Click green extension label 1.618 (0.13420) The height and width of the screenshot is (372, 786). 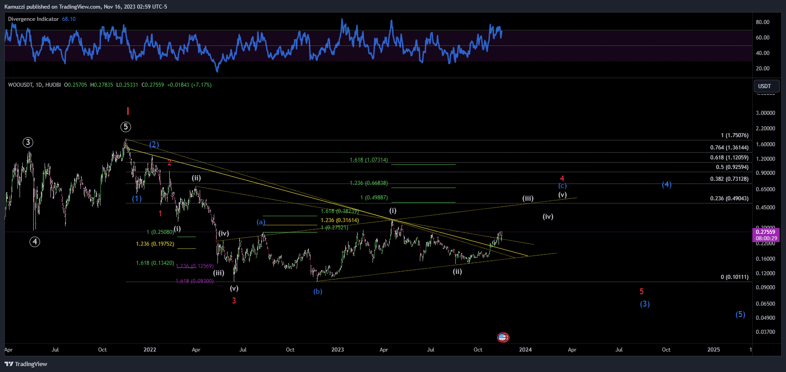(x=155, y=263)
